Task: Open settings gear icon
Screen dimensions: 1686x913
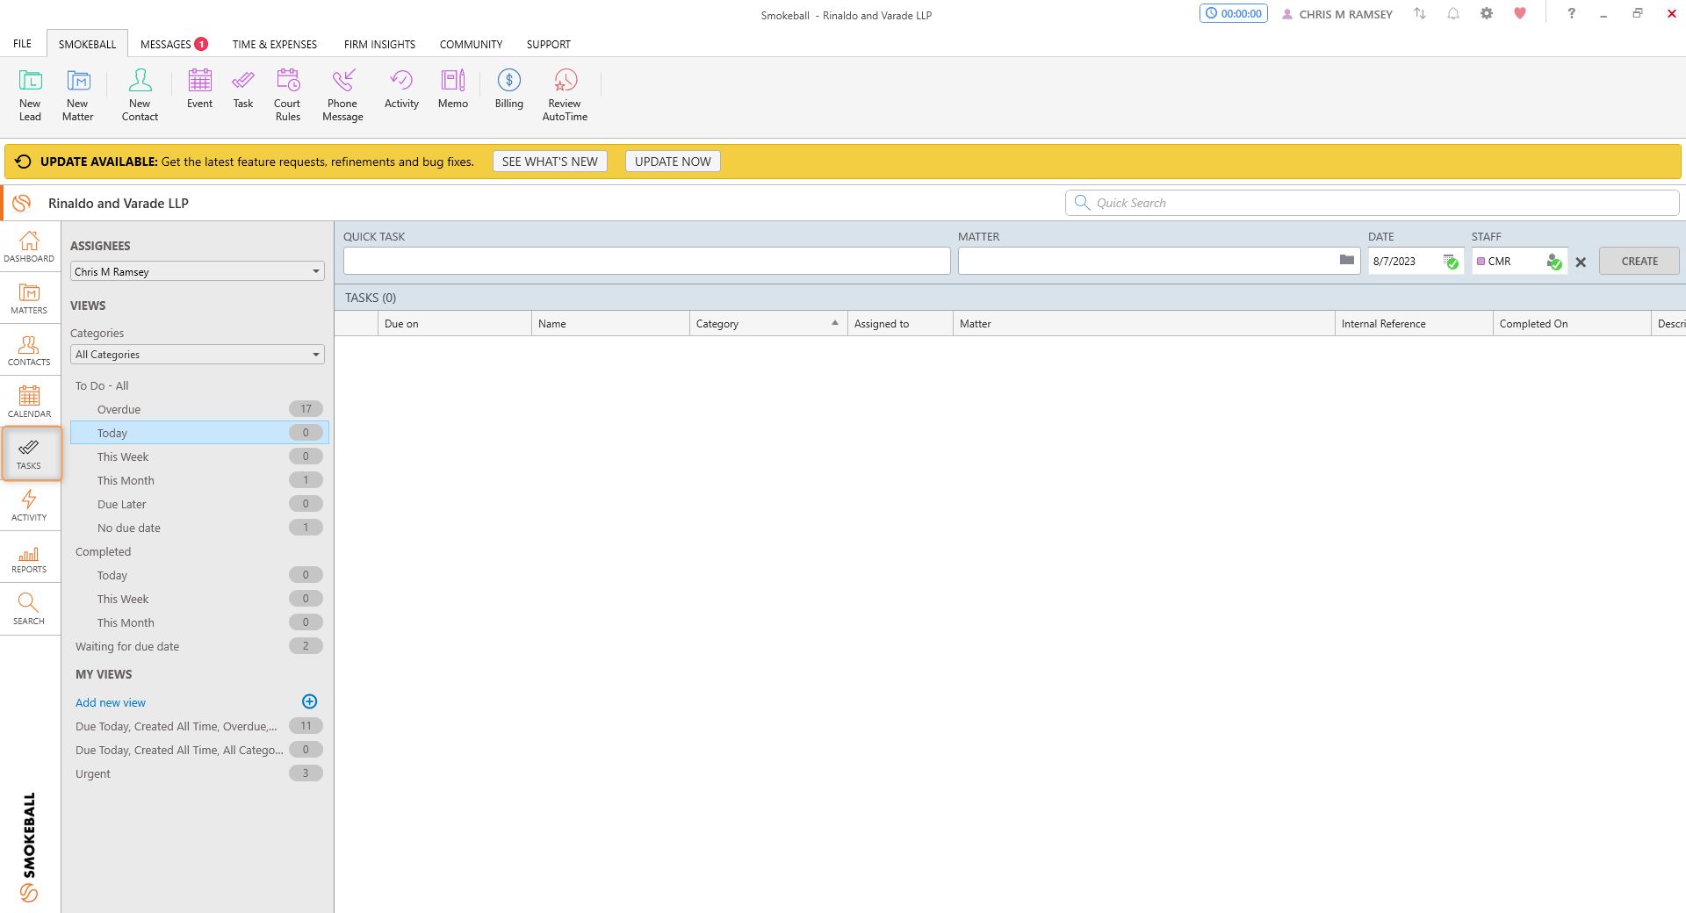Action: [x=1487, y=13]
